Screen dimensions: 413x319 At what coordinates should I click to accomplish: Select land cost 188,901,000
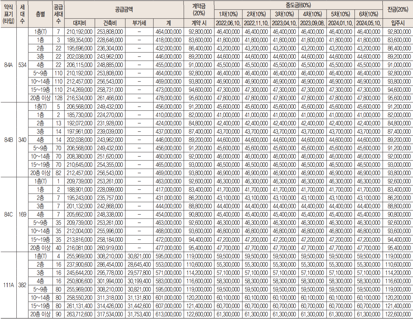tap(79, 190)
